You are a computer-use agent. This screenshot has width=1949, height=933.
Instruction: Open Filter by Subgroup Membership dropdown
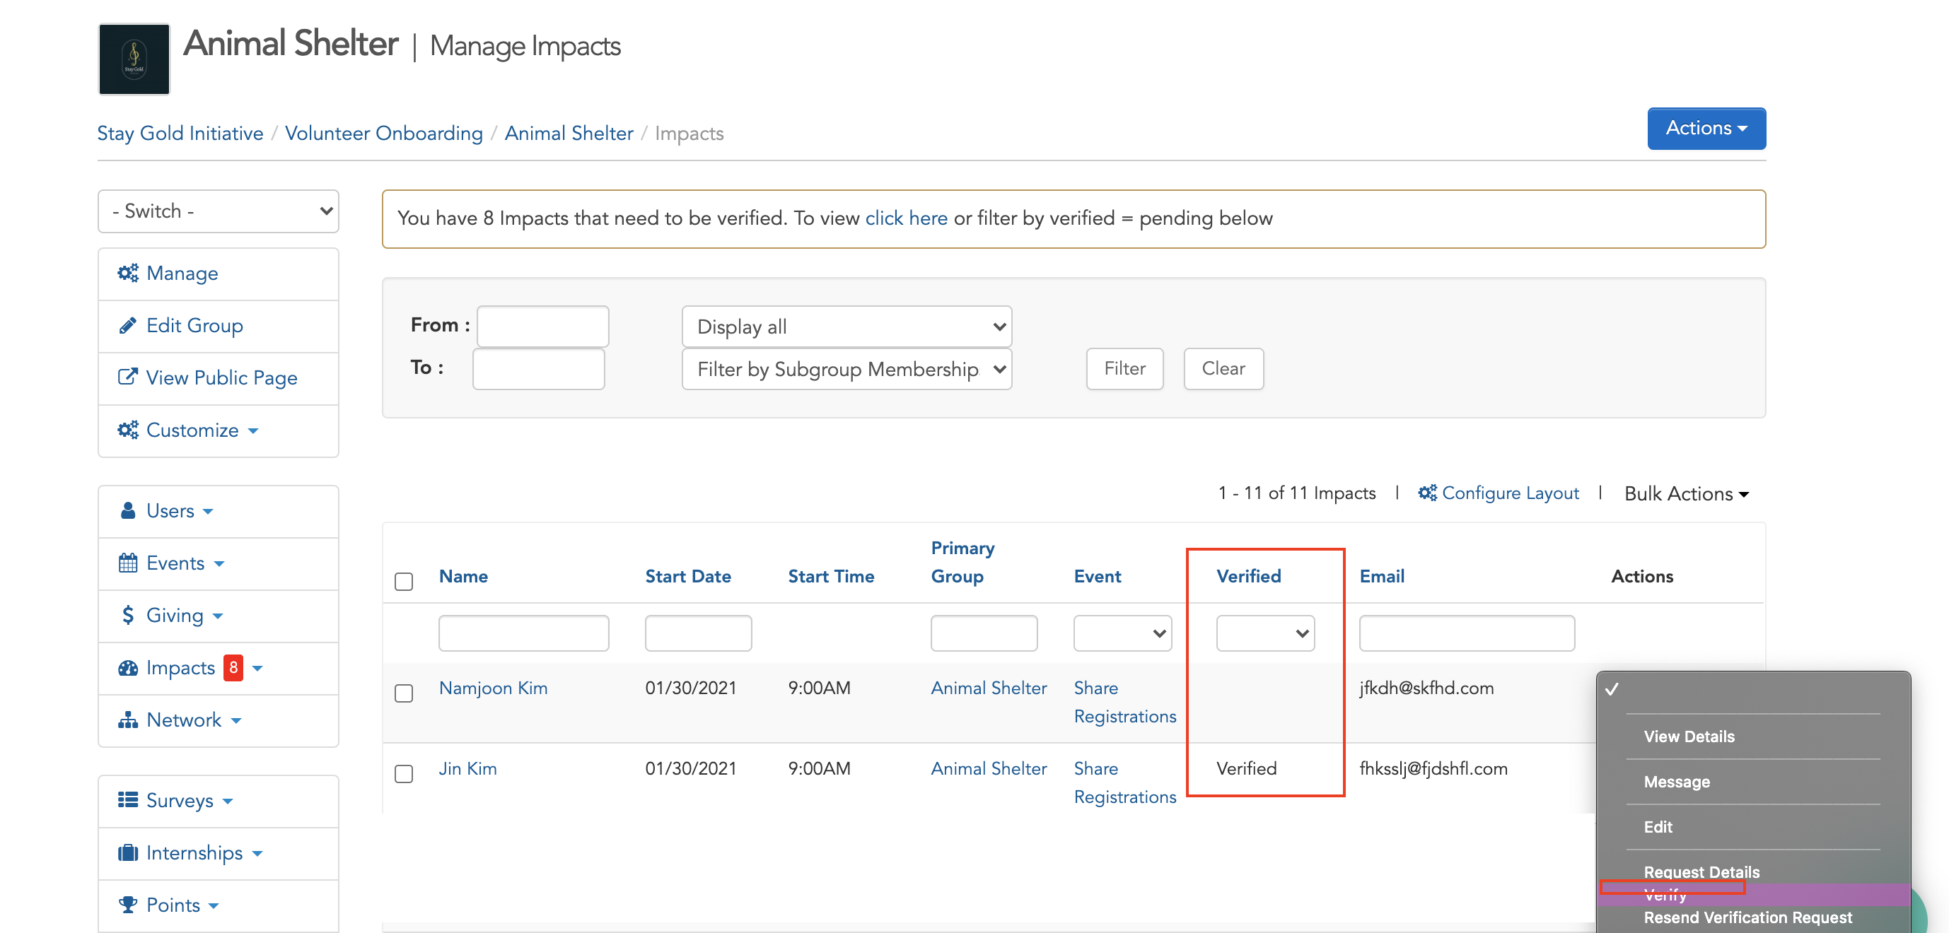click(x=846, y=369)
